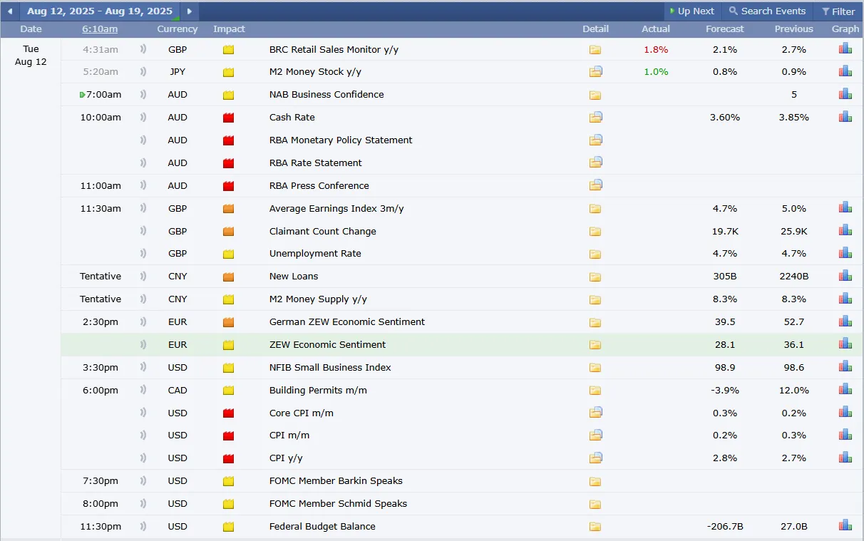The image size is (864, 541).
Task: Open detail folder for German ZEW Economic Sentiment
Action: pyautogui.click(x=595, y=322)
